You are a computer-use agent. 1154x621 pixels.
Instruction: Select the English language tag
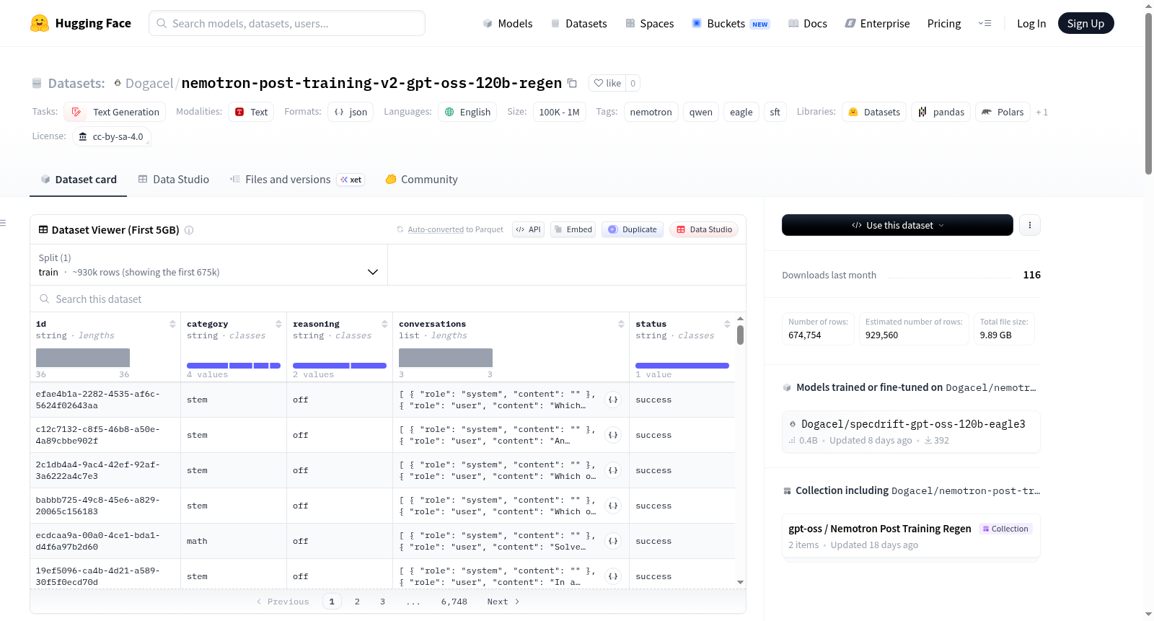[467, 112]
